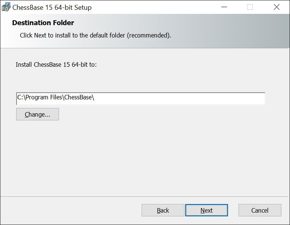Click the disabled maximize window button
The image size is (290, 225).
point(250,7)
